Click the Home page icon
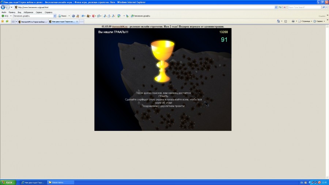329x185 pixels. pos(279,21)
